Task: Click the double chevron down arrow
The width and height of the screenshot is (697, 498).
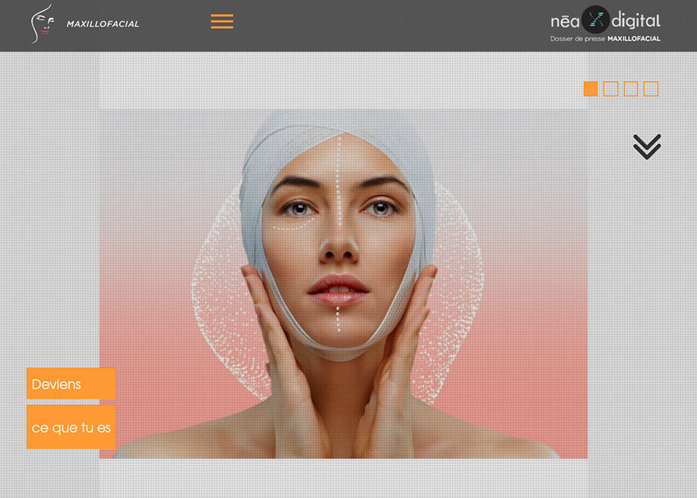Action: point(647,147)
